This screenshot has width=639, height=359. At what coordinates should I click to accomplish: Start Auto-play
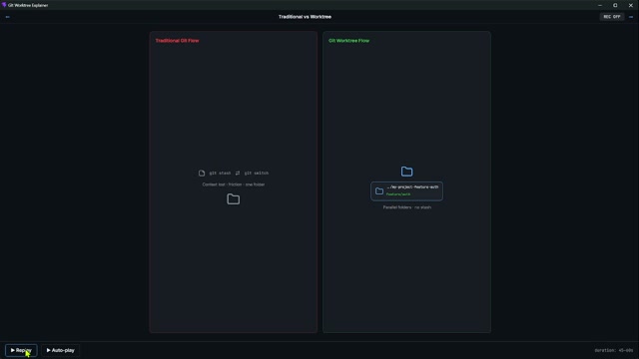(60, 350)
